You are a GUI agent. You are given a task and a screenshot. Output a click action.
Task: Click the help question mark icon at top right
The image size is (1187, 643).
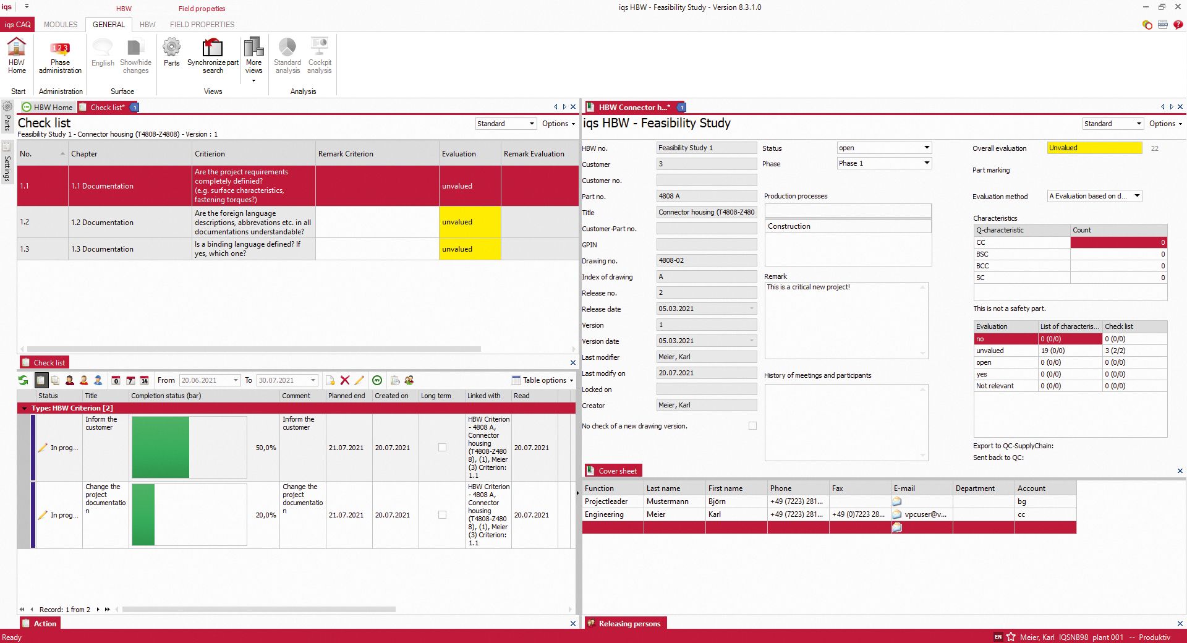pos(1178,25)
